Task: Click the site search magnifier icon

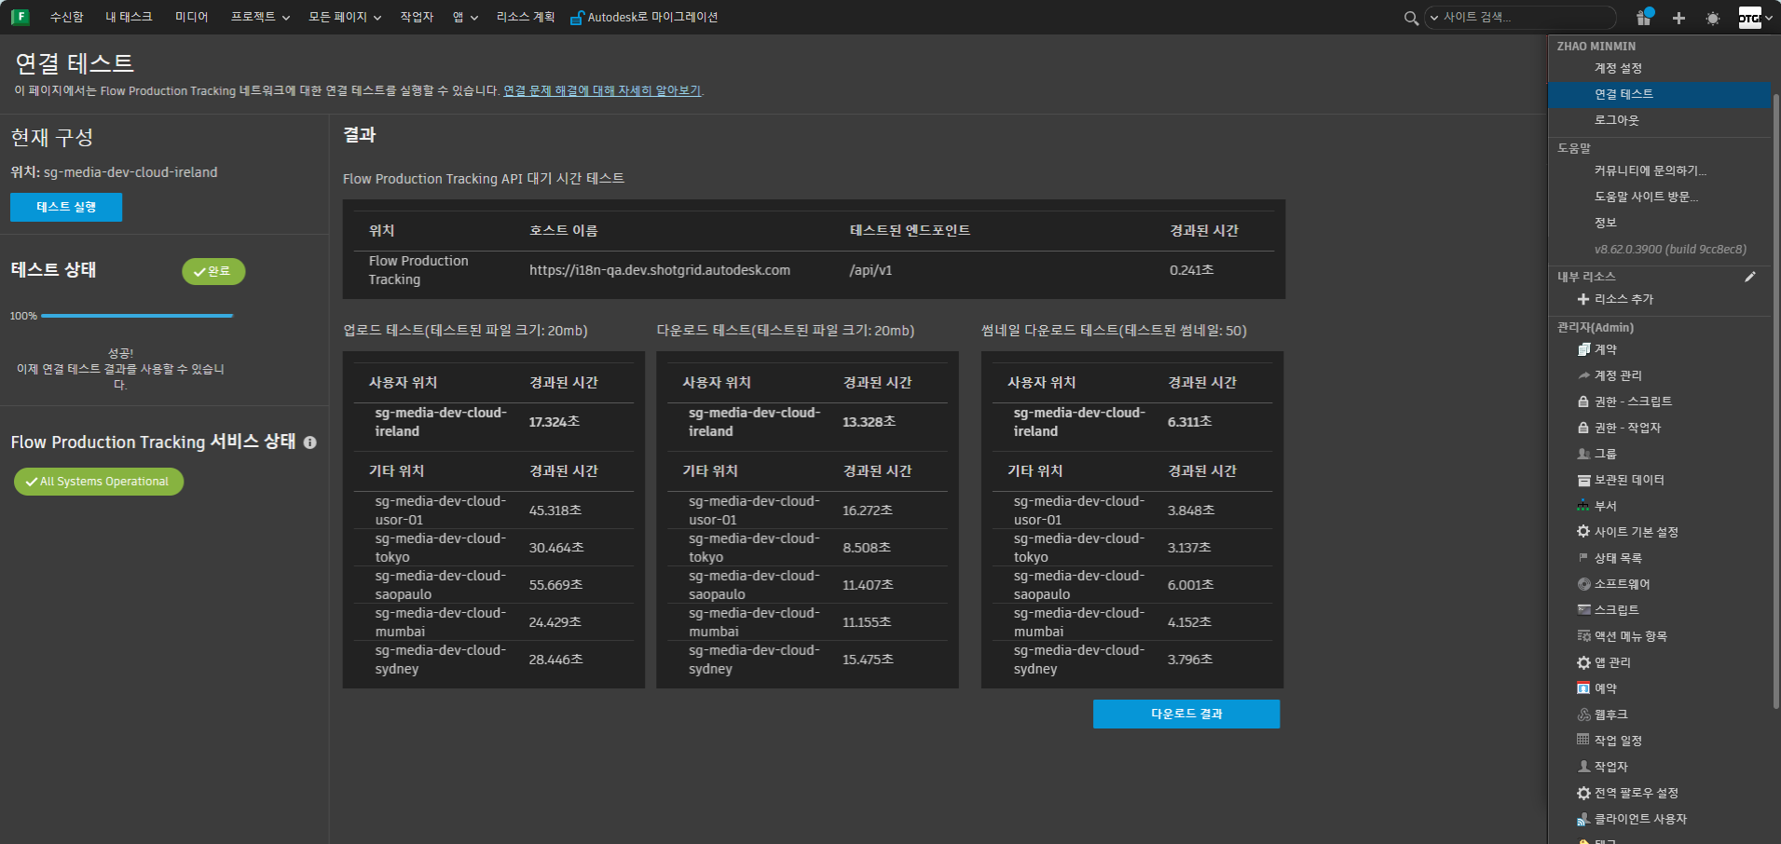Action: click(x=1411, y=18)
